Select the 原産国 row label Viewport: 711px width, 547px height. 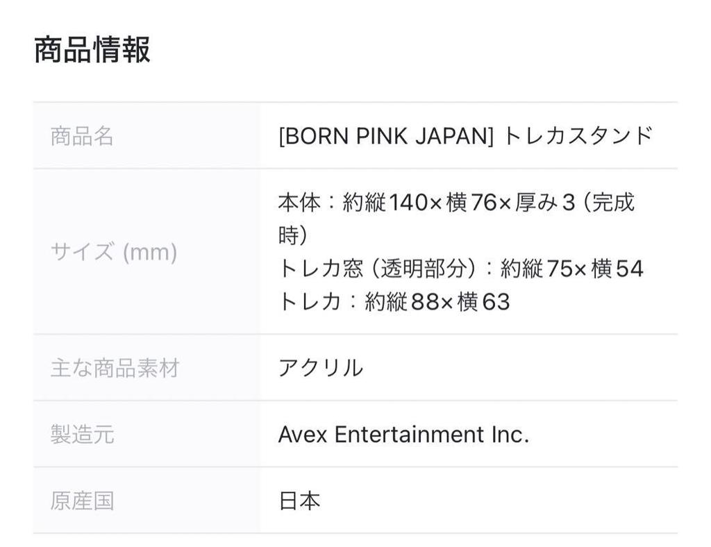(82, 500)
